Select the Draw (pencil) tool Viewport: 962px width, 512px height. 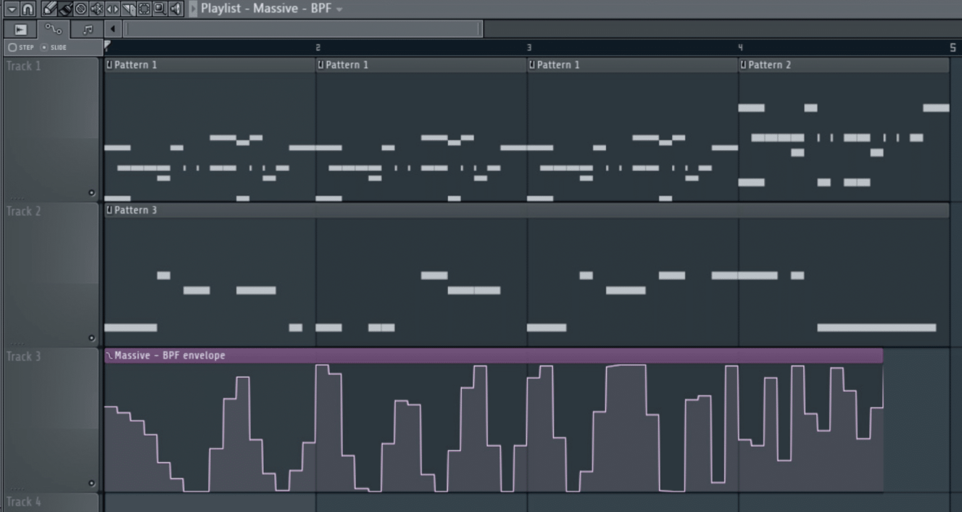coord(49,9)
